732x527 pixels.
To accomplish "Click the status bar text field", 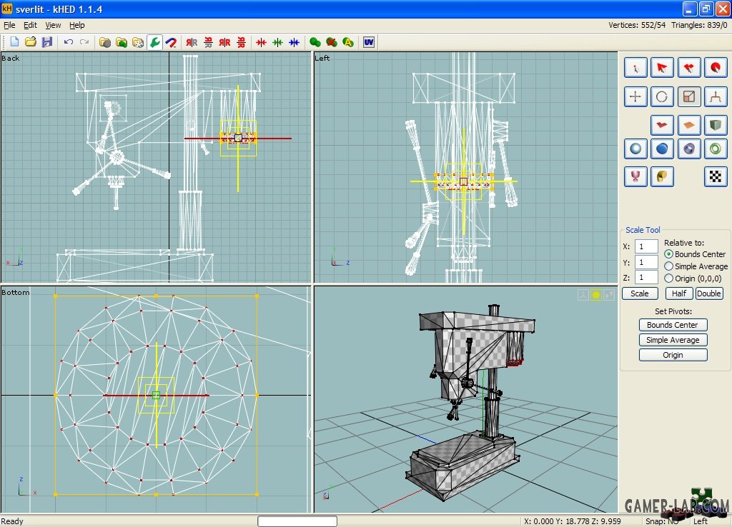I will 297,521.
